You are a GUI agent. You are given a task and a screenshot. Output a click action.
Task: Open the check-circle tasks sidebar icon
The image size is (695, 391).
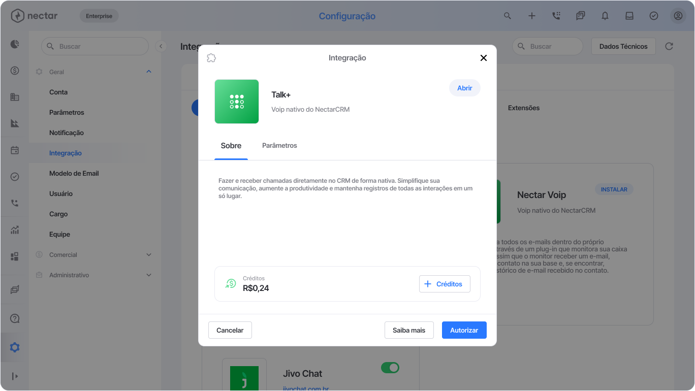pyautogui.click(x=15, y=177)
